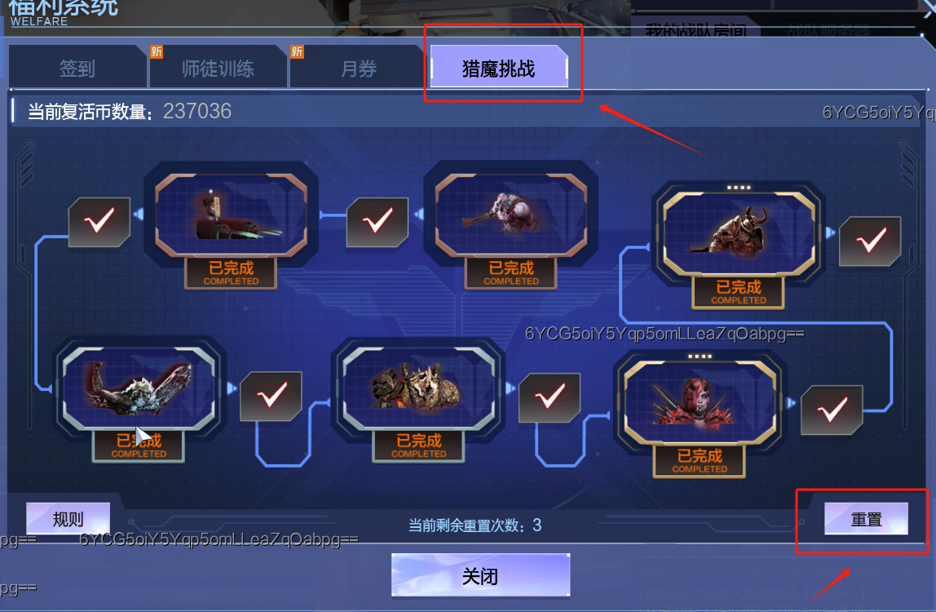Click the checkmark box left of the robed boss
Viewport: 936px width, 612px height.
pos(99,222)
